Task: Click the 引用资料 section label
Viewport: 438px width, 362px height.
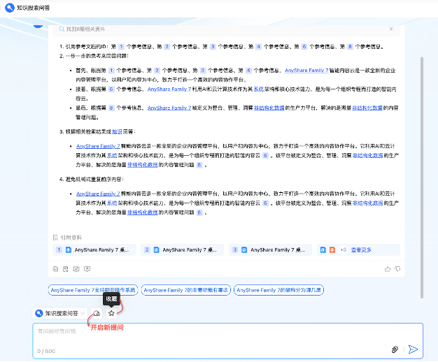Action: pos(71,238)
